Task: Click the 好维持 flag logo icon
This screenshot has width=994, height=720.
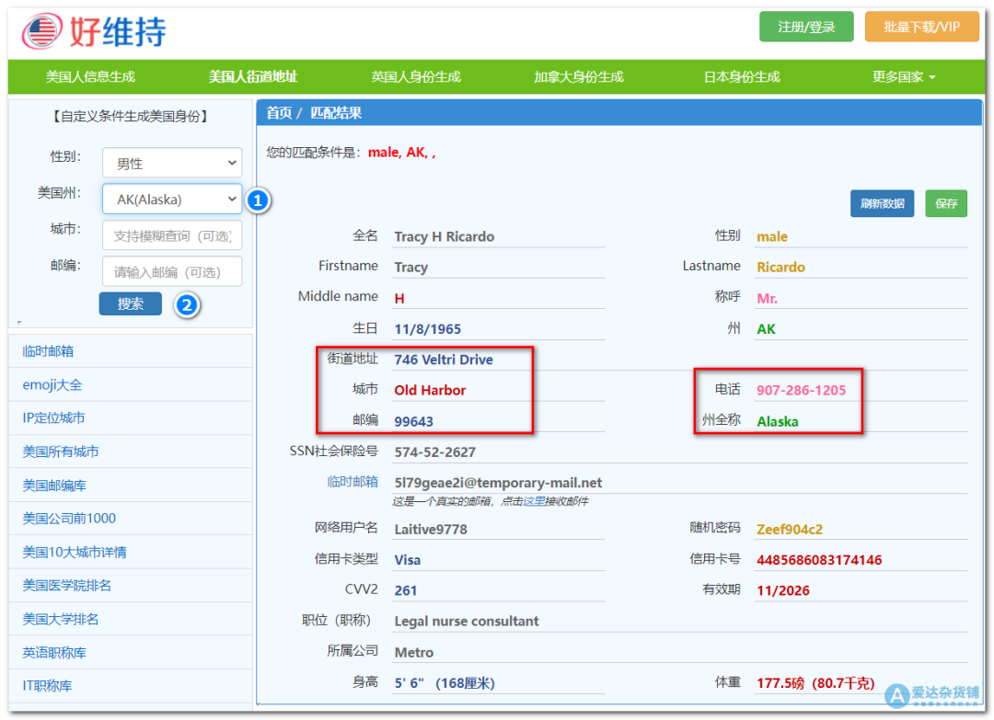Action: point(41,30)
